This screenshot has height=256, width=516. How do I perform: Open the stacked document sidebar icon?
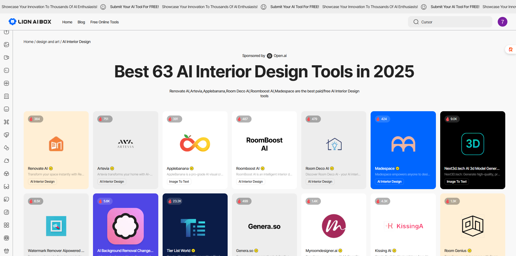click(6, 238)
